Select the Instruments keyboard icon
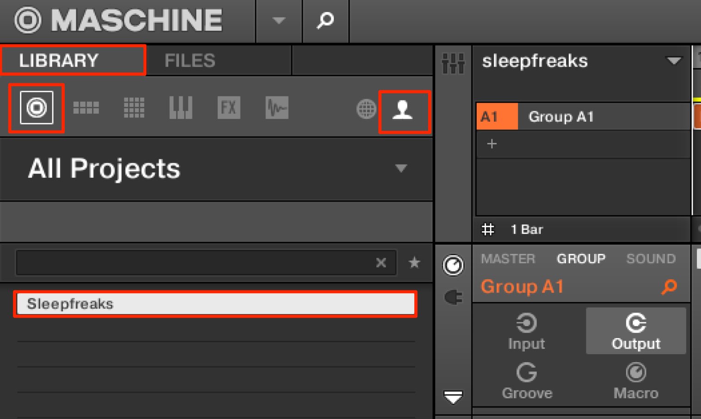Screen dimensions: 701x419 point(181,108)
